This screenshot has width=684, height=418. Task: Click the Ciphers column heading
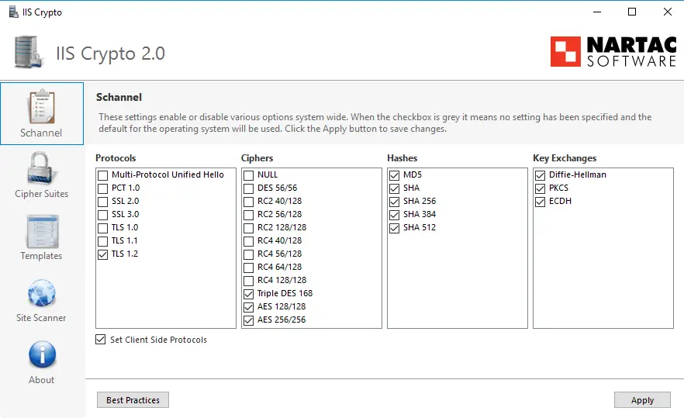point(257,158)
